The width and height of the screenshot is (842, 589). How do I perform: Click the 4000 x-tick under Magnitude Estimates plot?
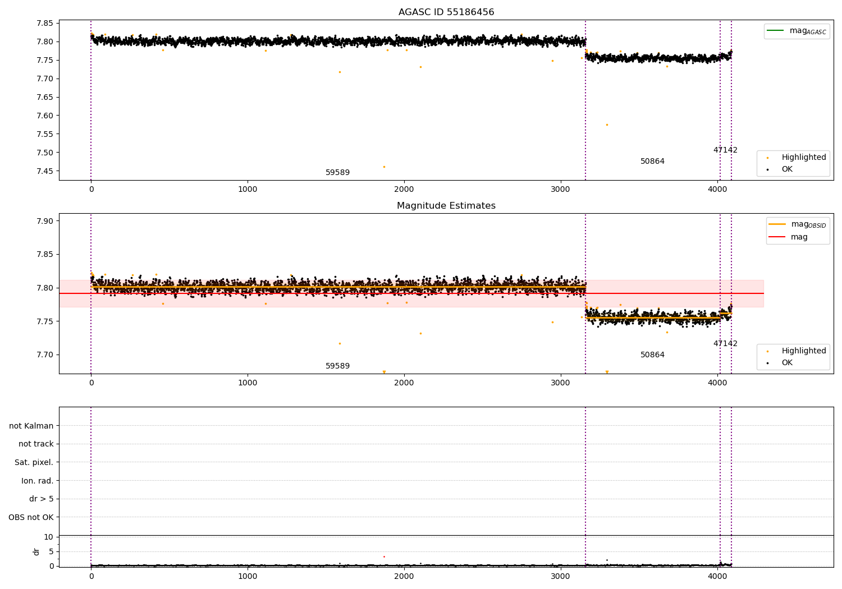coord(717,383)
